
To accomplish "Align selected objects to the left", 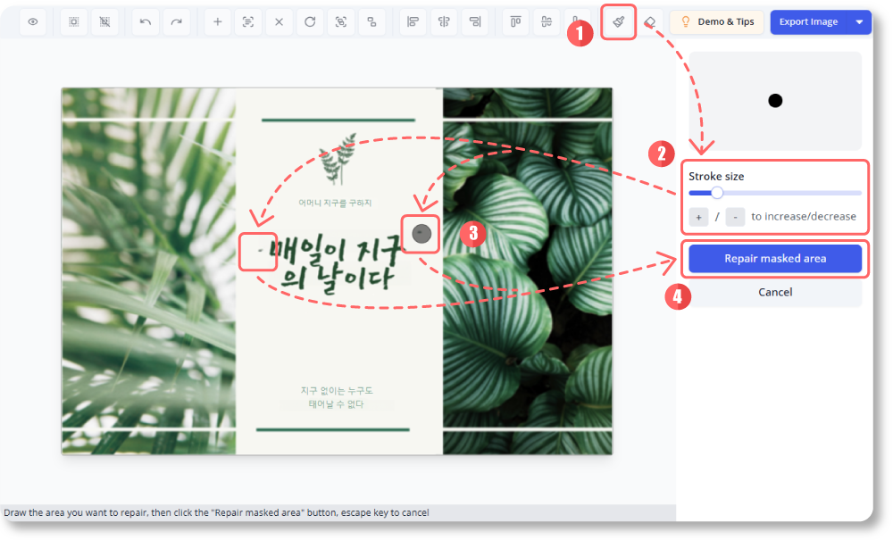I will coord(413,21).
